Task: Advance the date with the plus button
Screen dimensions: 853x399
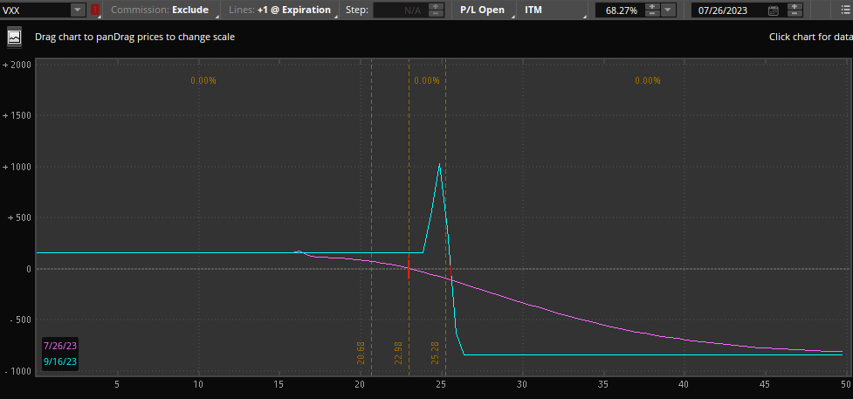Action: [x=795, y=6]
